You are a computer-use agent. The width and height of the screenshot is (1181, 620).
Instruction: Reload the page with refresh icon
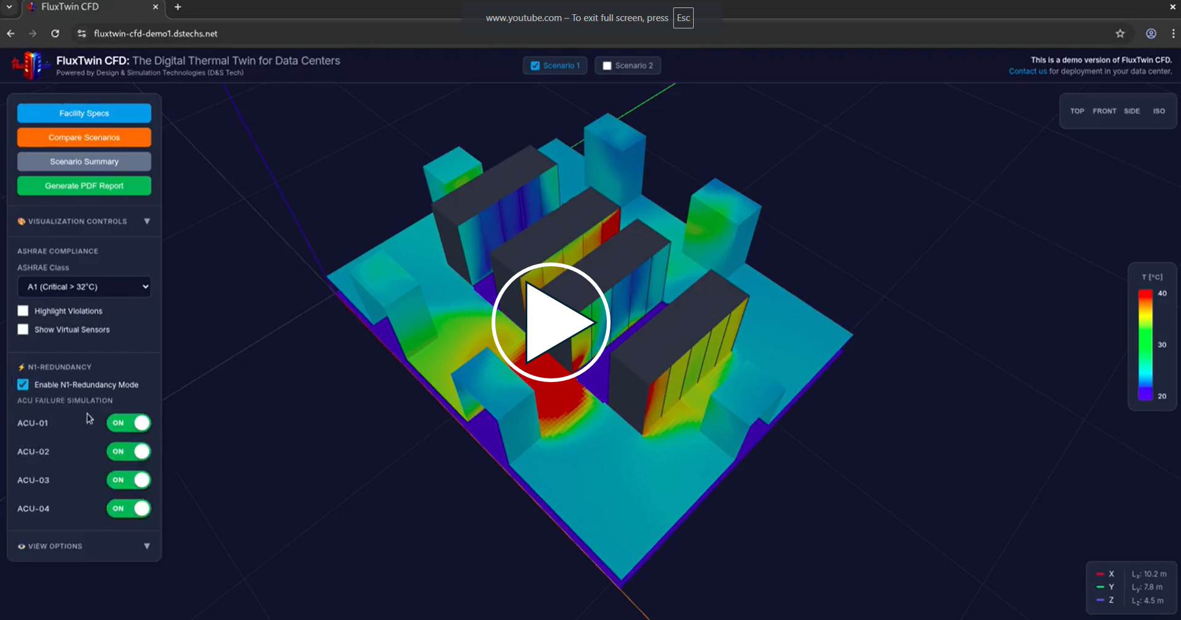(x=55, y=33)
